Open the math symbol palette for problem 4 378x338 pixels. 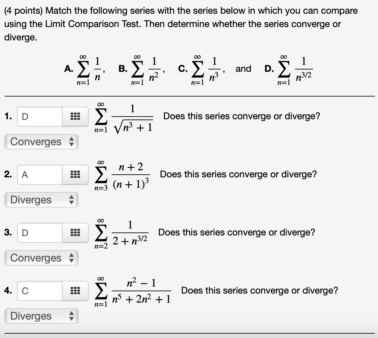(75, 291)
